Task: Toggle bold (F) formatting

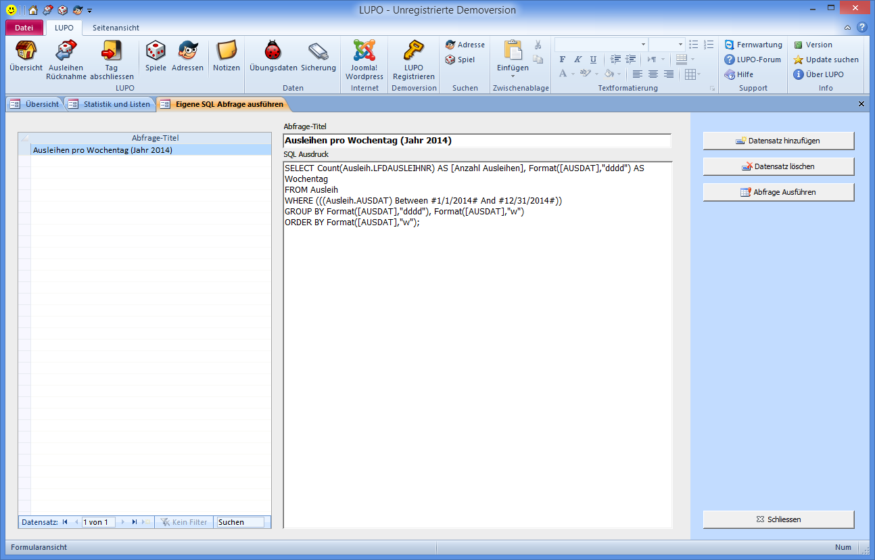Action: tap(563, 60)
